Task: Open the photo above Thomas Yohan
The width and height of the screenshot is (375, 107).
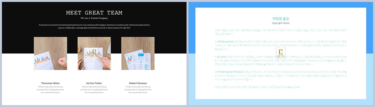Action: [x=50, y=53]
